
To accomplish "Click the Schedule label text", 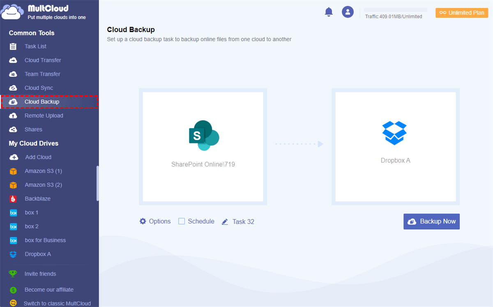I will 201,221.
